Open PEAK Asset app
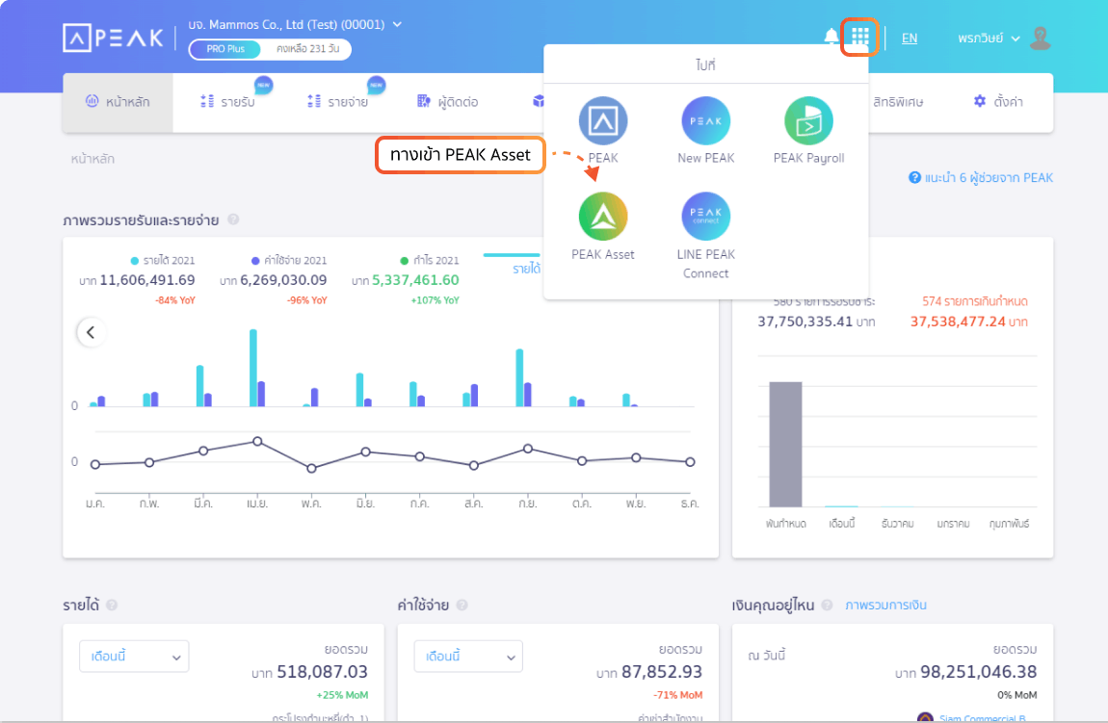 coord(603,217)
